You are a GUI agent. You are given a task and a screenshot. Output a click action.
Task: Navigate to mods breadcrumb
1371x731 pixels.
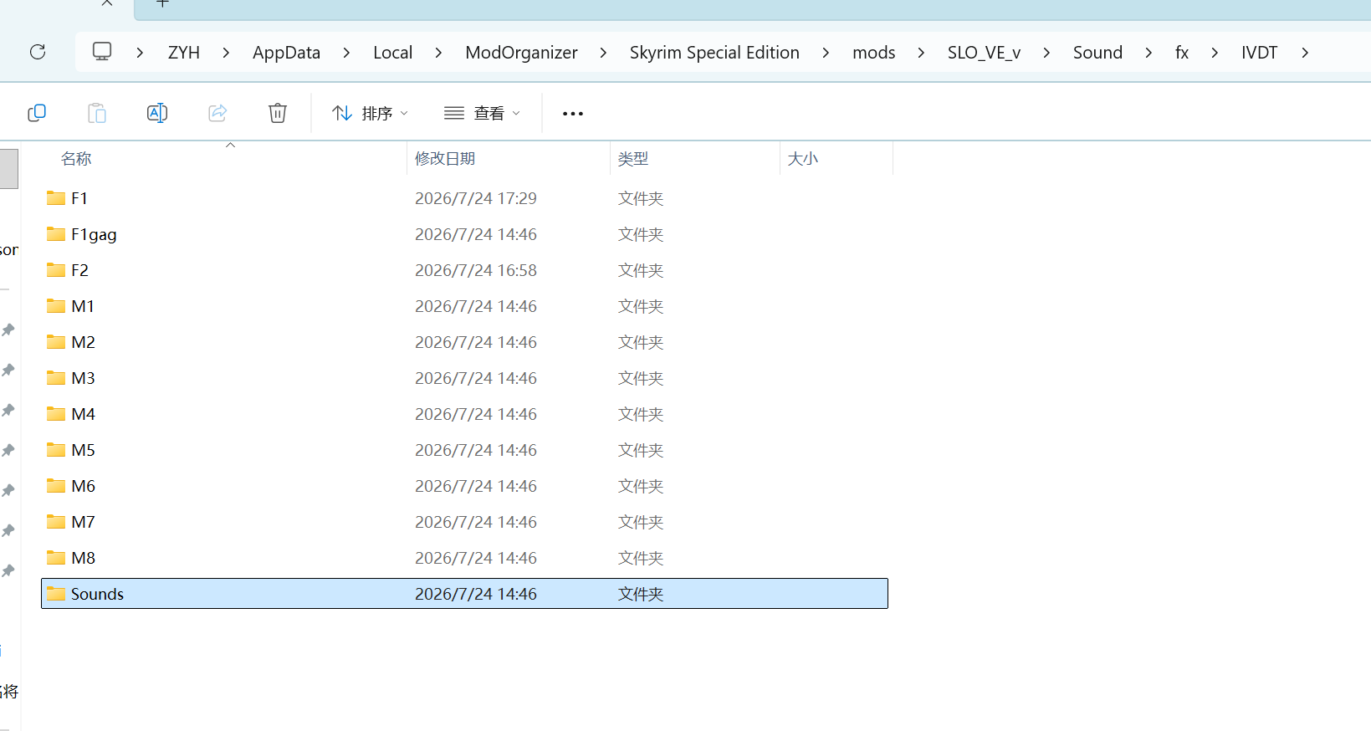point(873,53)
